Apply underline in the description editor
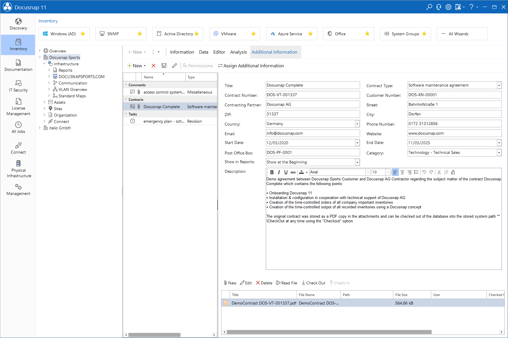 pos(286,172)
